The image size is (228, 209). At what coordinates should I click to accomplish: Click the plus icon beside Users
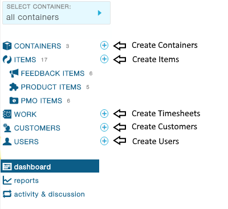point(104,141)
